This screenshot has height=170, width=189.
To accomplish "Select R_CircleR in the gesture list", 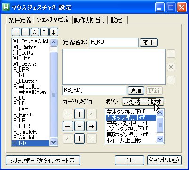I will (31, 132).
